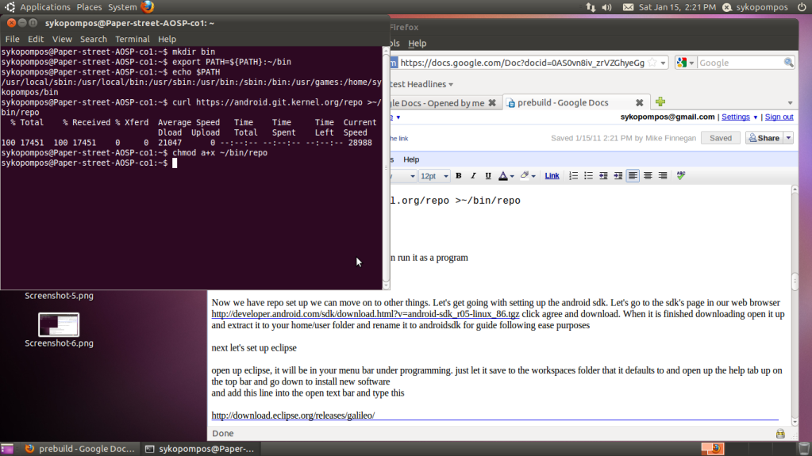Open Places menu in top panel

[x=89, y=7]
